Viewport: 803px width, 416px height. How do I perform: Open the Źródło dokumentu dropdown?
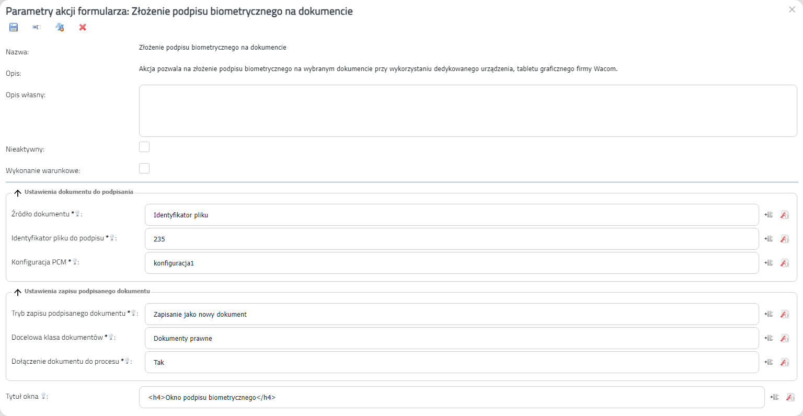pyautogui.click(x=452, y=215)
